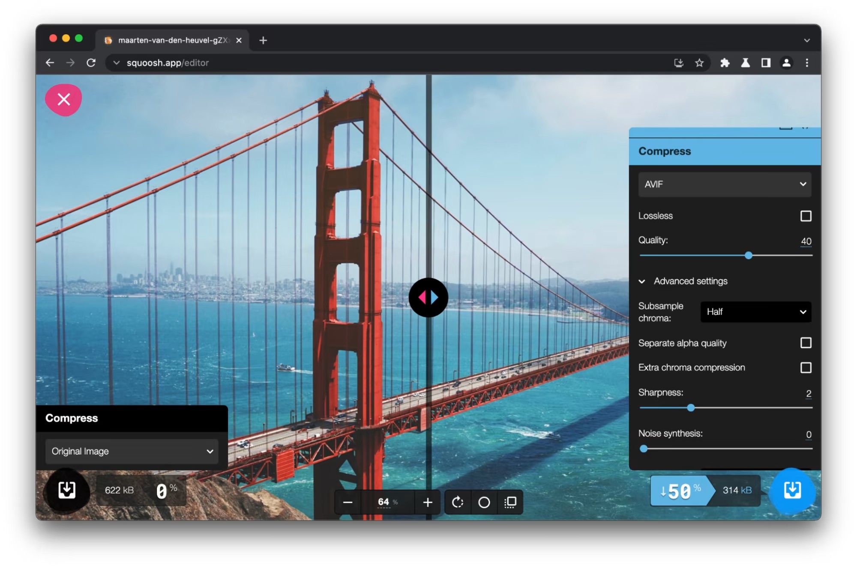The image size is (857, 568).
Task: Download the compressed AVIF image
Action: coord(792,490)
